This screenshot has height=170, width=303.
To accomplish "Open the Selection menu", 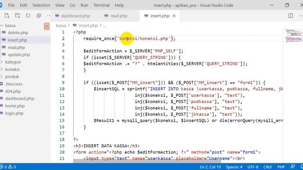I will coord(41,5).
